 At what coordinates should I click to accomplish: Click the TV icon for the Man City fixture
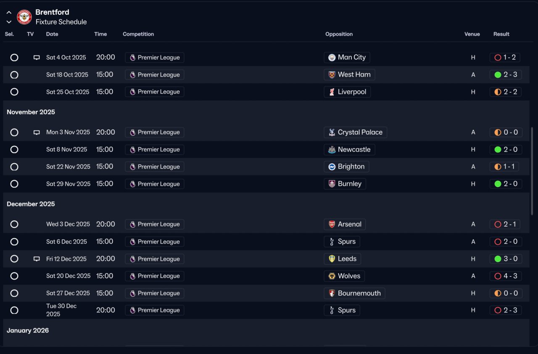[37, 57]
